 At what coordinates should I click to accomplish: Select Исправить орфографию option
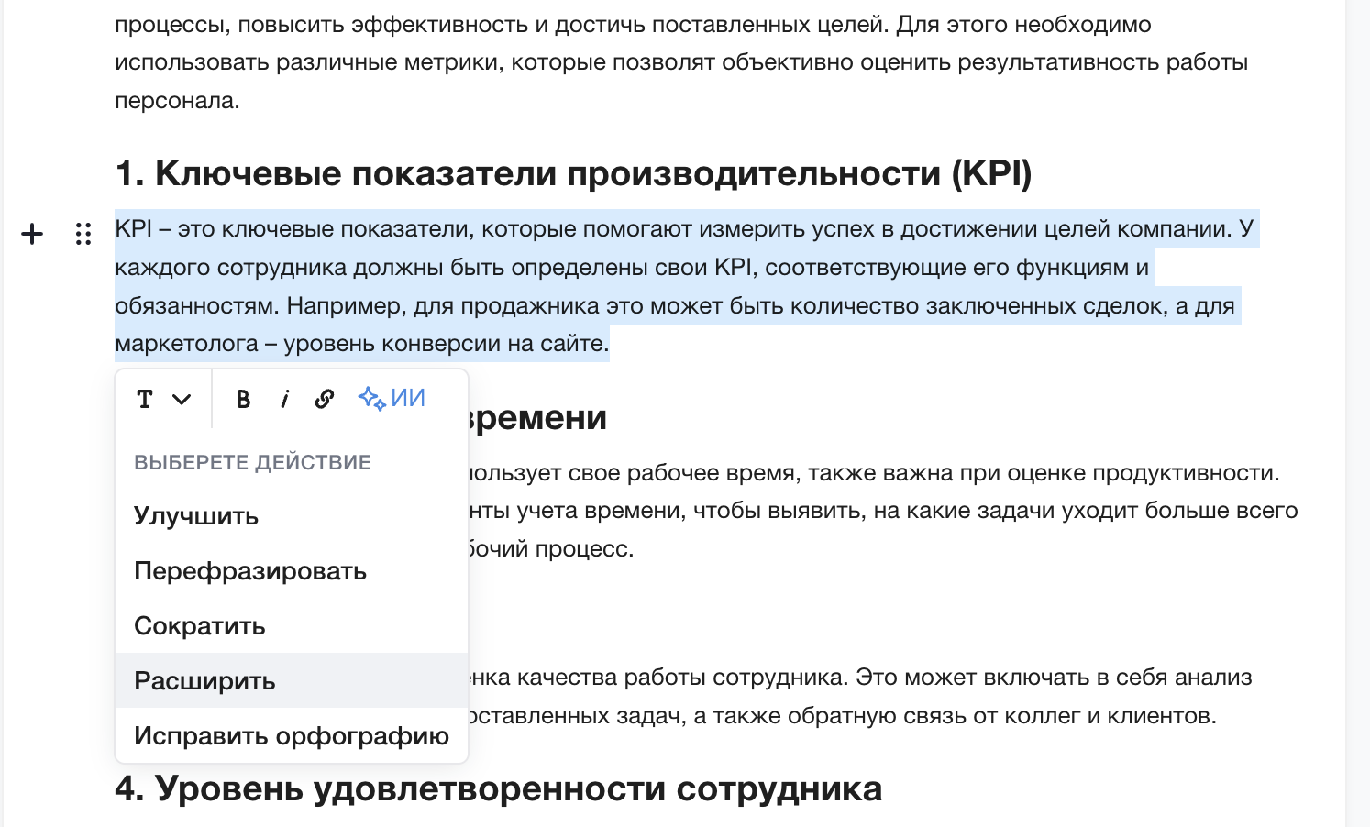292,735
